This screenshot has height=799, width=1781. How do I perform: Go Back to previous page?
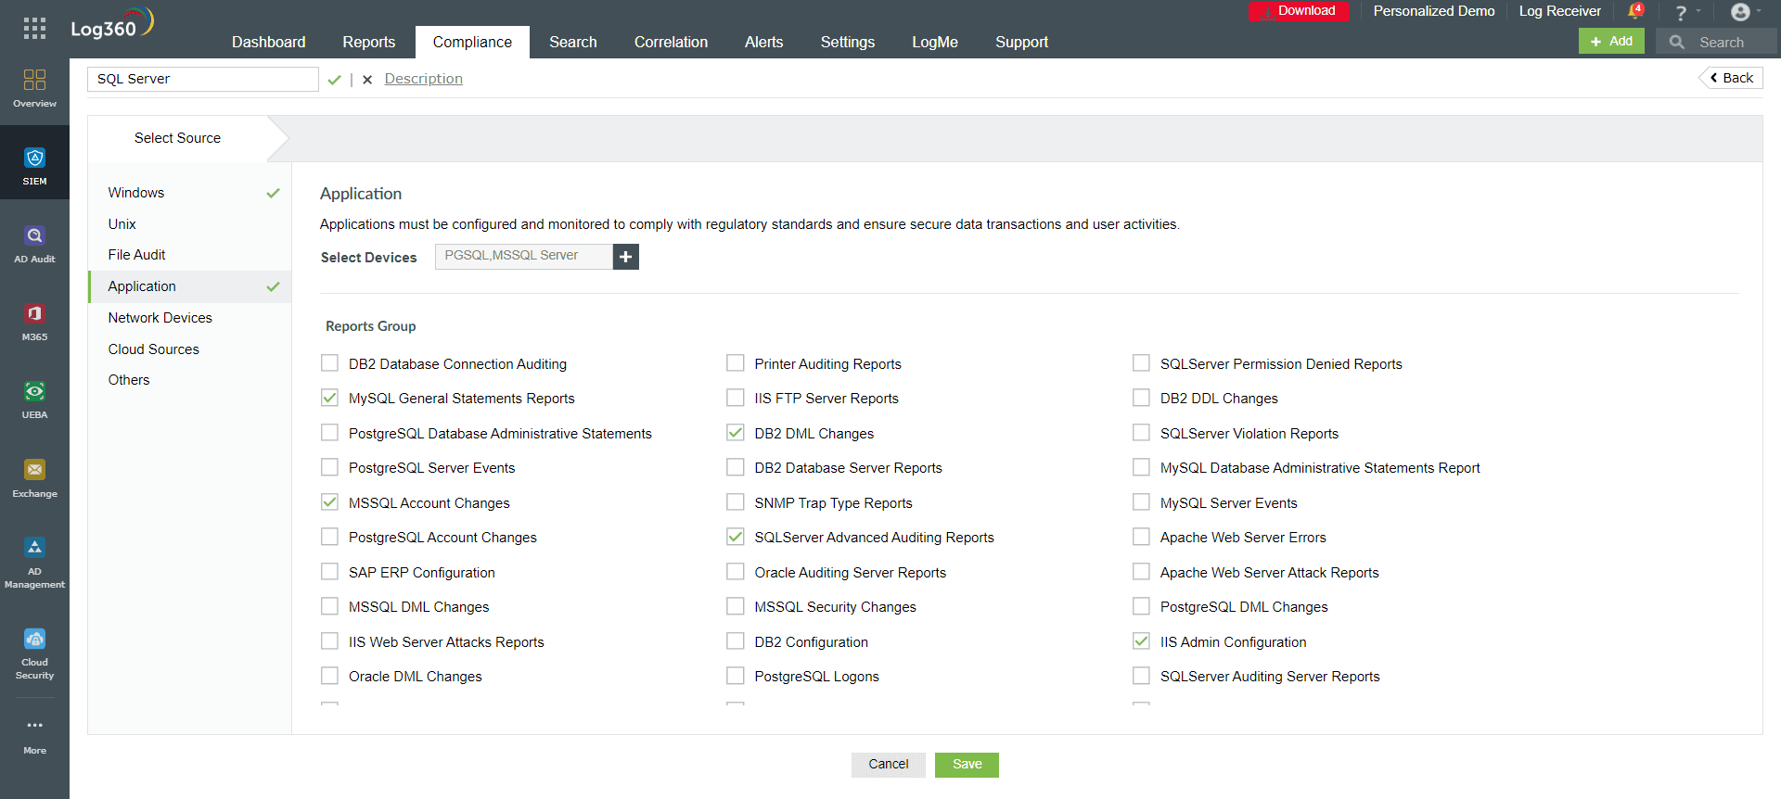pyautogui.click(x=1731, y=78)
